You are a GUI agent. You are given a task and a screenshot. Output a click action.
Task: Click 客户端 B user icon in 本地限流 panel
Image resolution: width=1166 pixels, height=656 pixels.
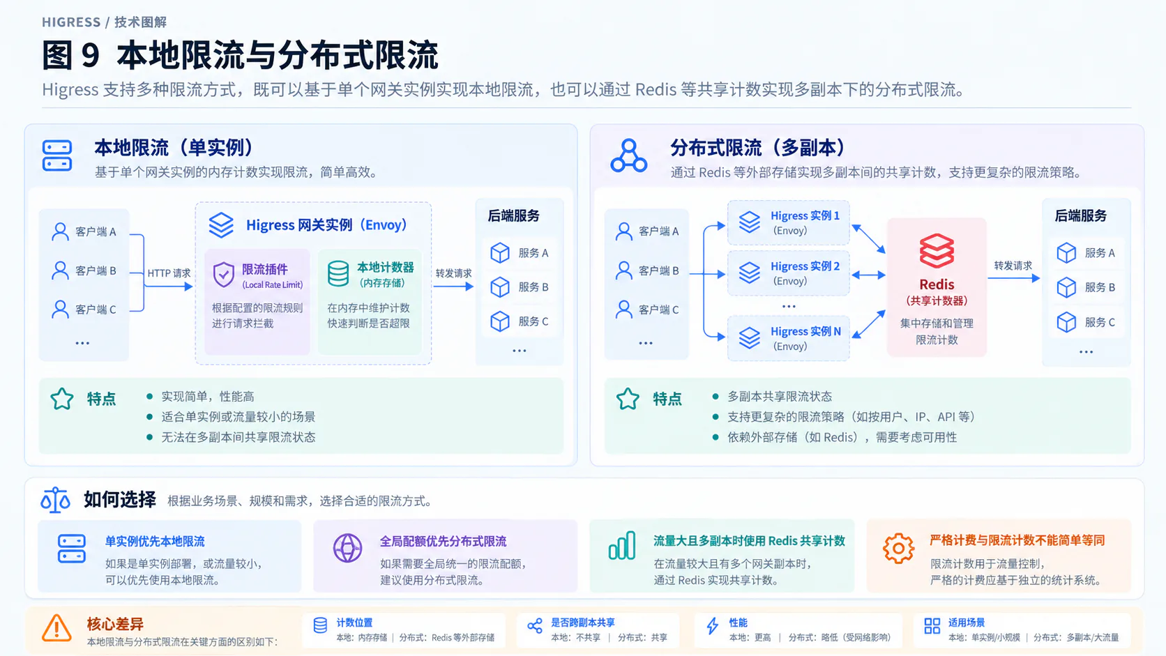[60, 270]
